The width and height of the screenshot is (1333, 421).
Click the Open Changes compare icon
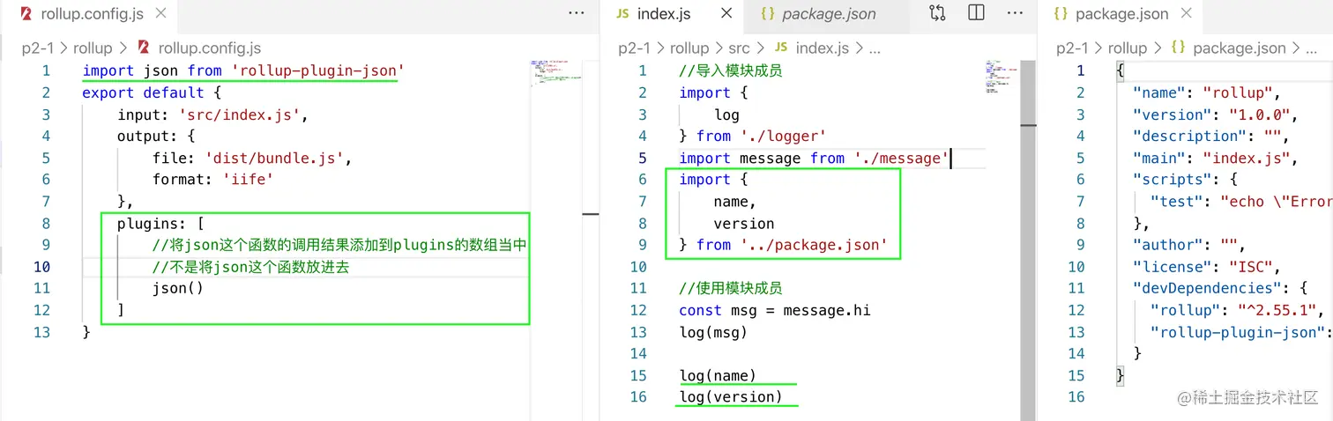pos(937,13)
